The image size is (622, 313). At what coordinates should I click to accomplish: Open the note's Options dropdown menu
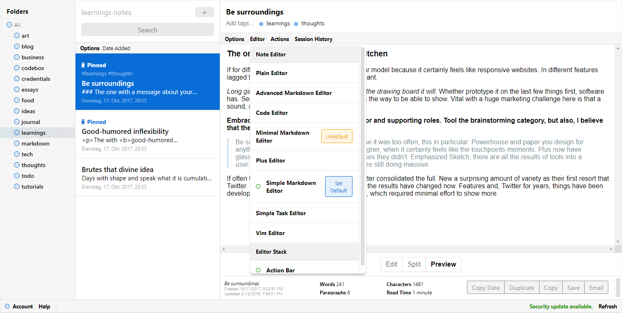tap(234, 39)
